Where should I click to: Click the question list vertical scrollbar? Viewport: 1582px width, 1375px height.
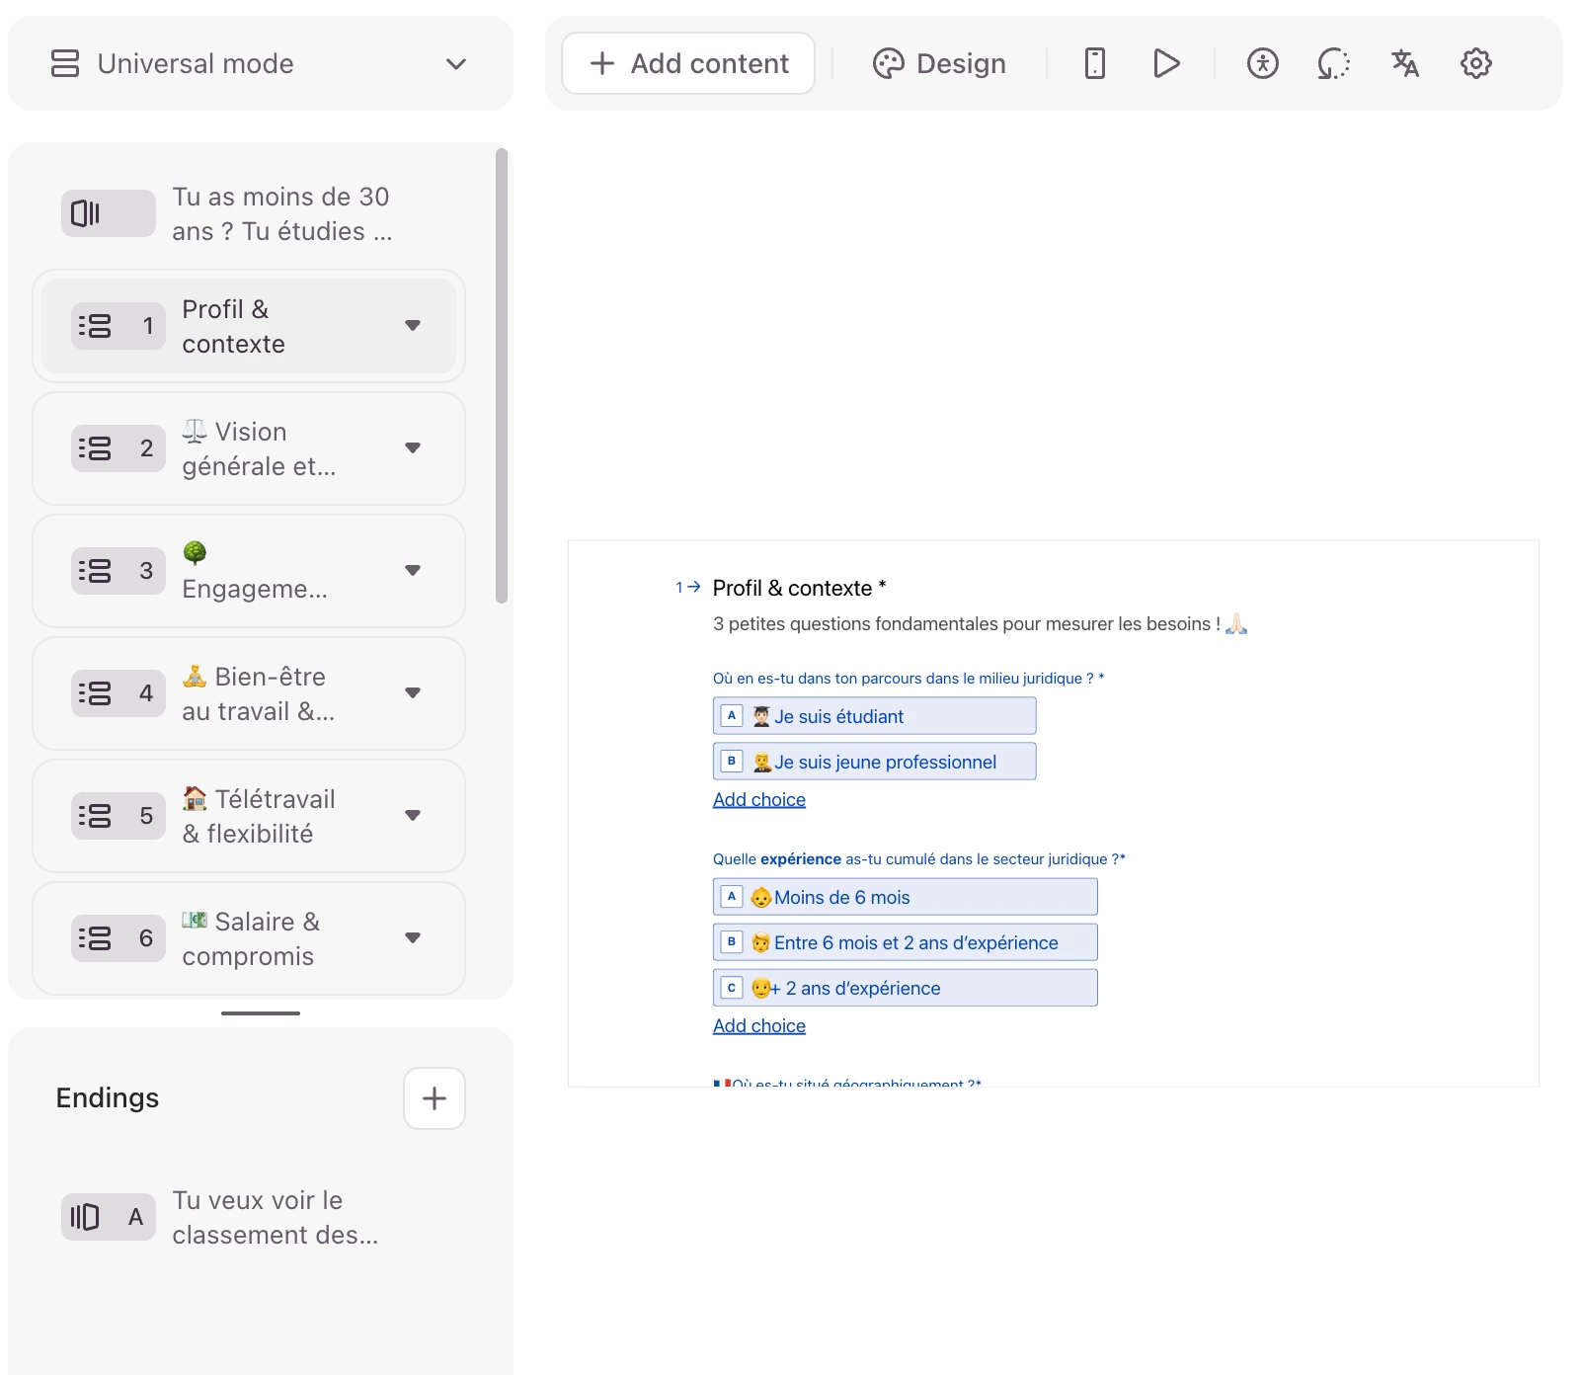(x=502, y=375)
